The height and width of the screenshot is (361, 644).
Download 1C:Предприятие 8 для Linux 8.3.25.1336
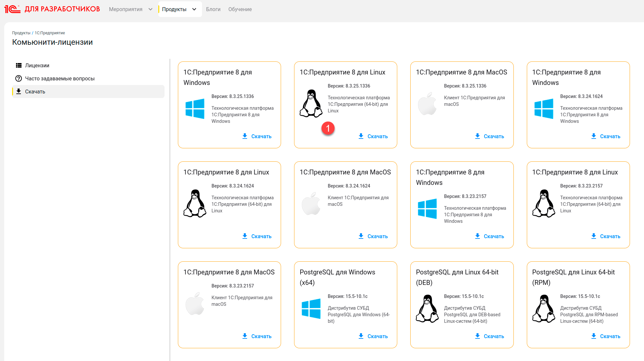373,136
